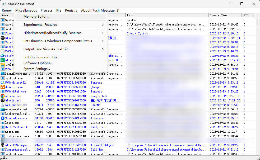Click the AlienFXSubAgent alien head icon
This screenshot has height=160, width=260.
click(3, 145)
